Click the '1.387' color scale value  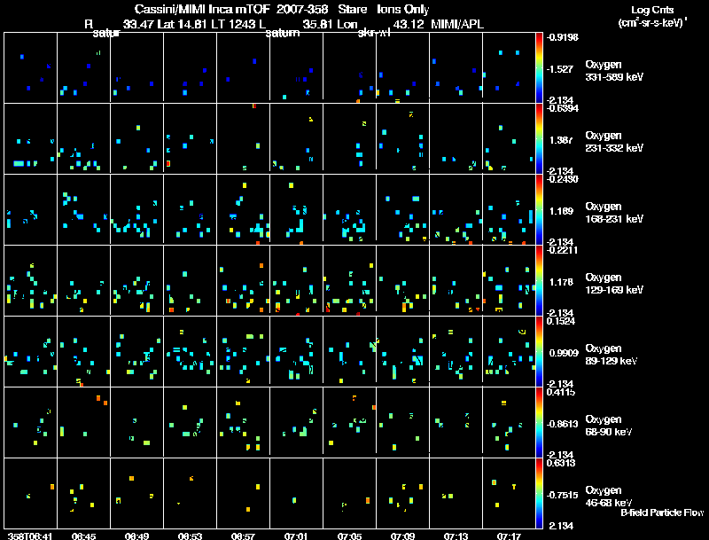(x=561, y=140)
